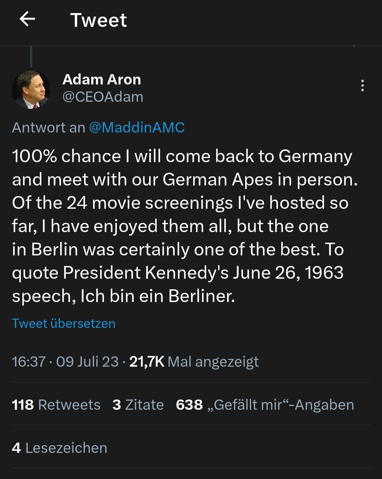The height and width of the screenshot is (479, 382).
Task: Click the Adam Aron display name
Action: [x=102, y=79]
